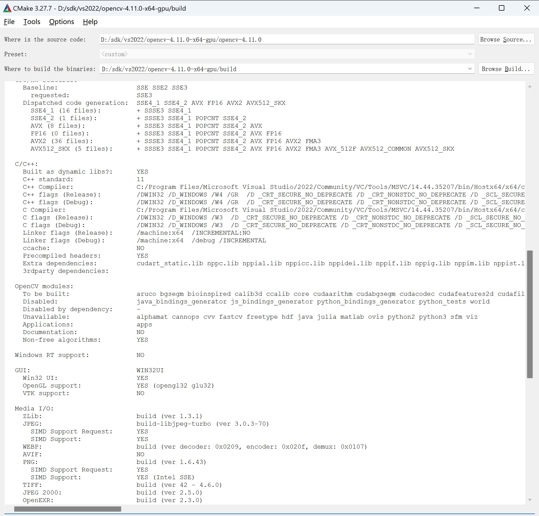
Task: Click the Browse Build button
Action: (506, 69)
